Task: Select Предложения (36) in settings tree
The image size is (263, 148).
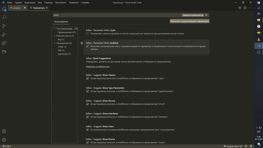Action: click(67, 32)
